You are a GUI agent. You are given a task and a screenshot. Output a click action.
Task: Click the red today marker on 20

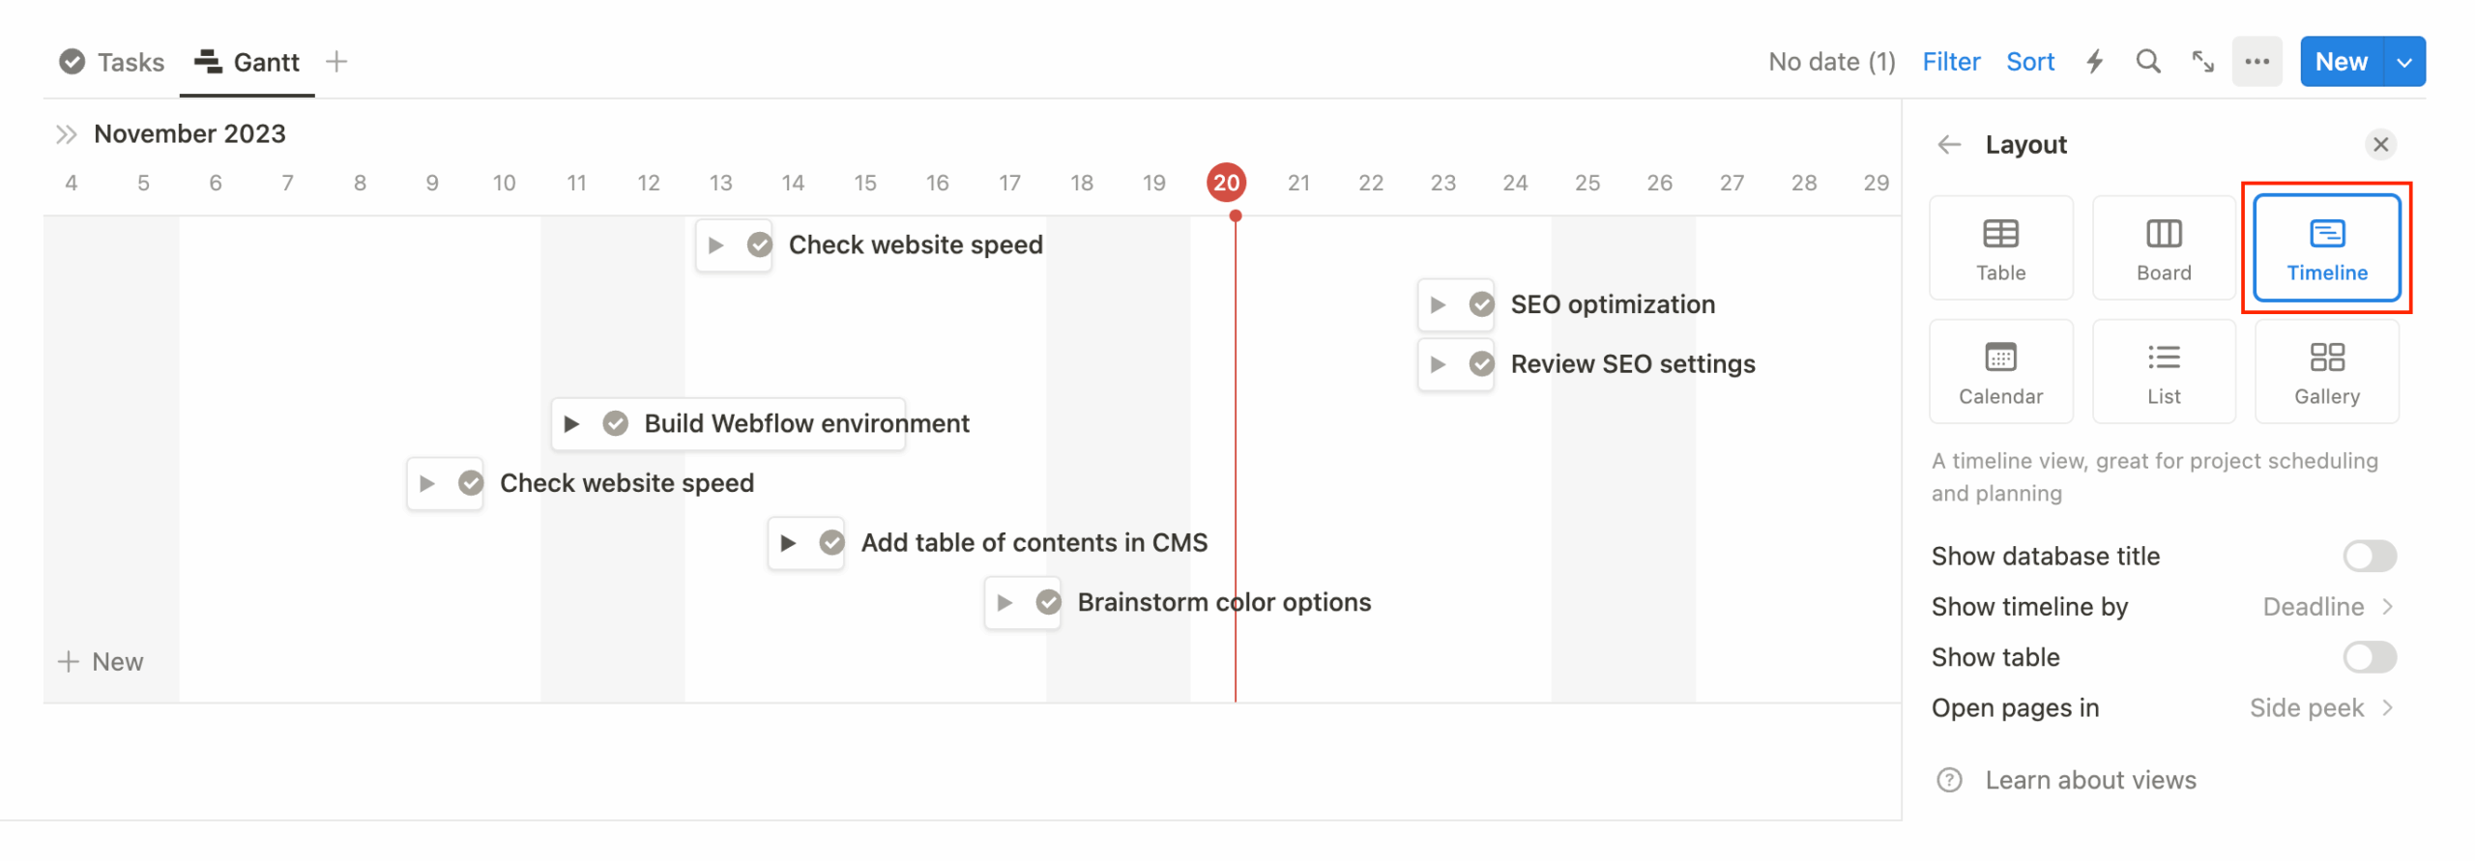coord(1226,182)
